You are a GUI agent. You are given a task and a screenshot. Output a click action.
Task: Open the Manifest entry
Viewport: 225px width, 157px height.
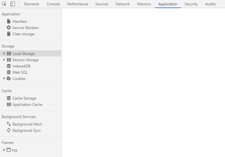tap(20, 22)
